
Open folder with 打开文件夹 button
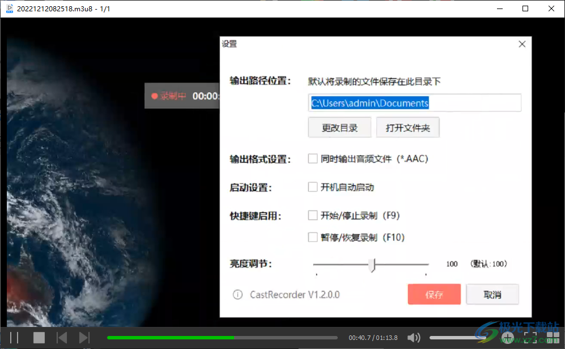click(407, 127)
